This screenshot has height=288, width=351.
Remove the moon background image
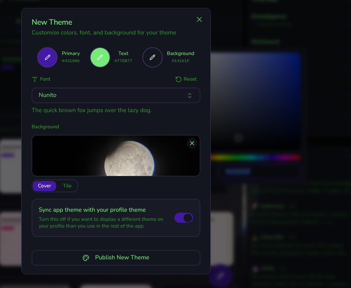(x=192, y=143)
